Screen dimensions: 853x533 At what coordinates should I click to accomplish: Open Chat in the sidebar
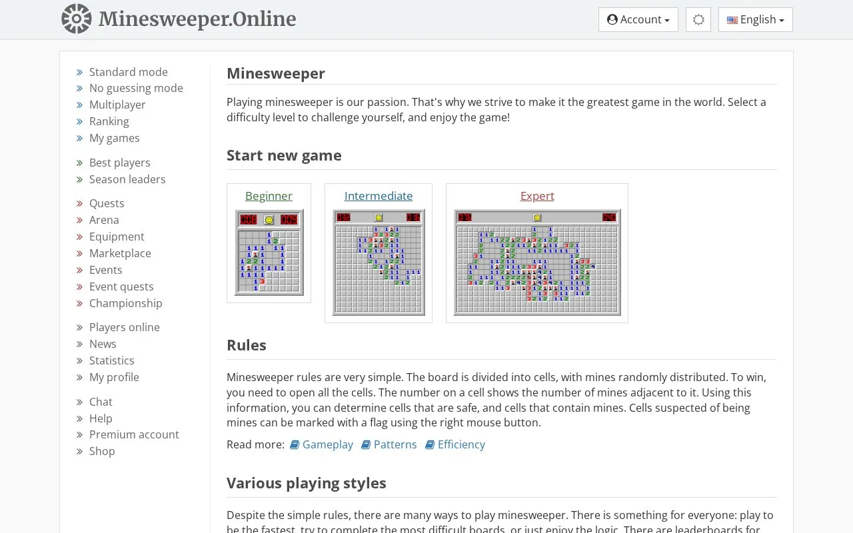tap(101, 402)
